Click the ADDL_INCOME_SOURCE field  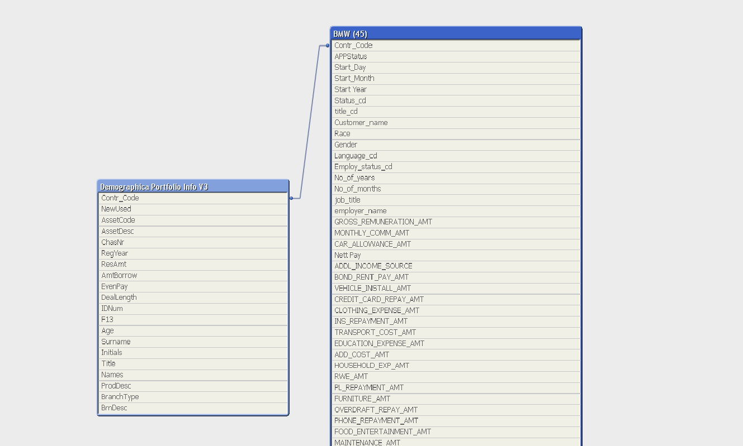click(x=456, y=266)
